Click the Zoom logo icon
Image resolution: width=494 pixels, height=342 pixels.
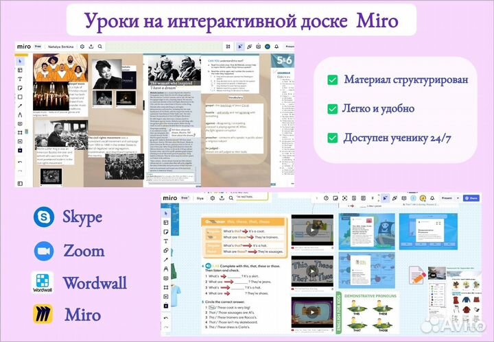click(44, 251)
